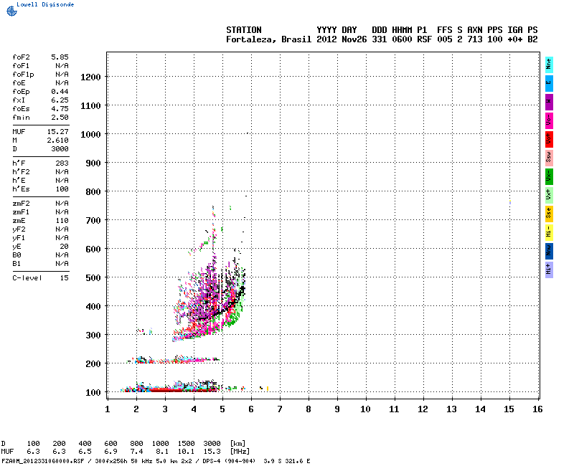The height and width of the screenshot is (466, 574).
Task: Click the 6 MHz frequency axis label
Action: (251, 409)
